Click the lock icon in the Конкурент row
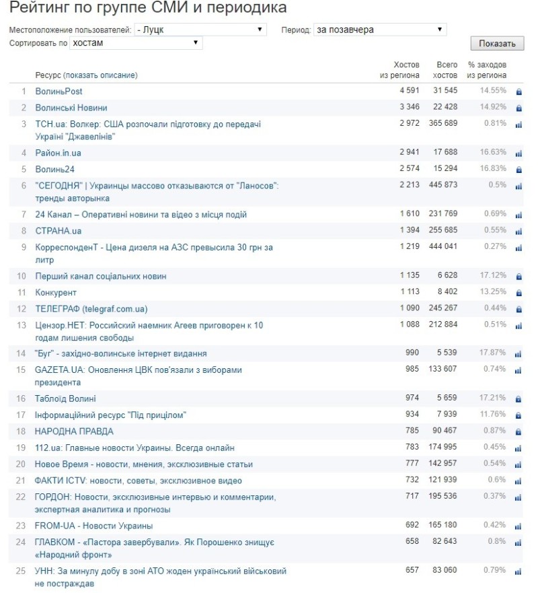 click(518, 293)
